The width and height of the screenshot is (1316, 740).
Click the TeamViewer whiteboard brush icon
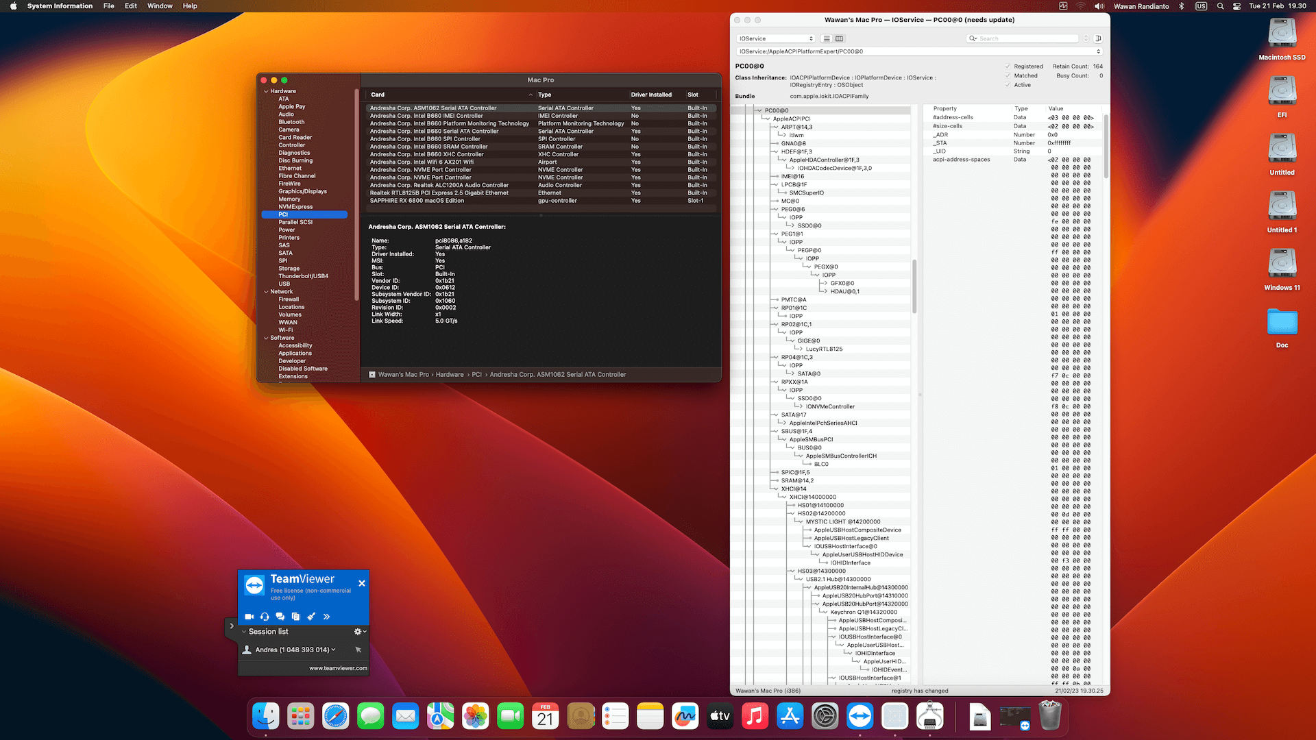(311, 617)
